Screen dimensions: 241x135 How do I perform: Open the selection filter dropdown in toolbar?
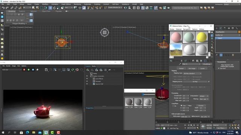click(27, 7)
